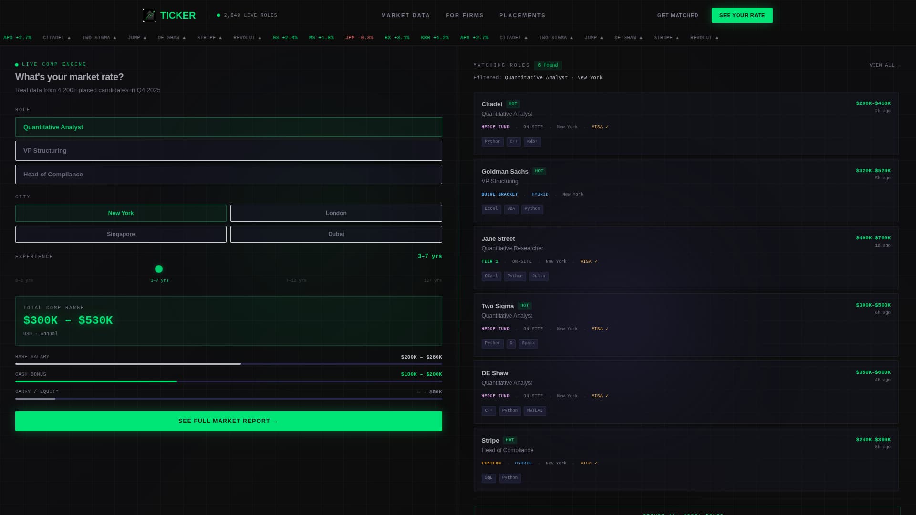Click the 6 found badge
Image resolution: width=916 pixels, height=515 pixels.
[x=548, y=65]
